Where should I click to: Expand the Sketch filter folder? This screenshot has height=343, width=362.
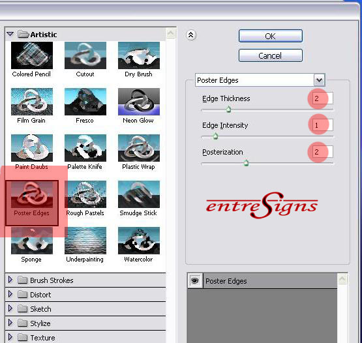[x=10, y=308]
